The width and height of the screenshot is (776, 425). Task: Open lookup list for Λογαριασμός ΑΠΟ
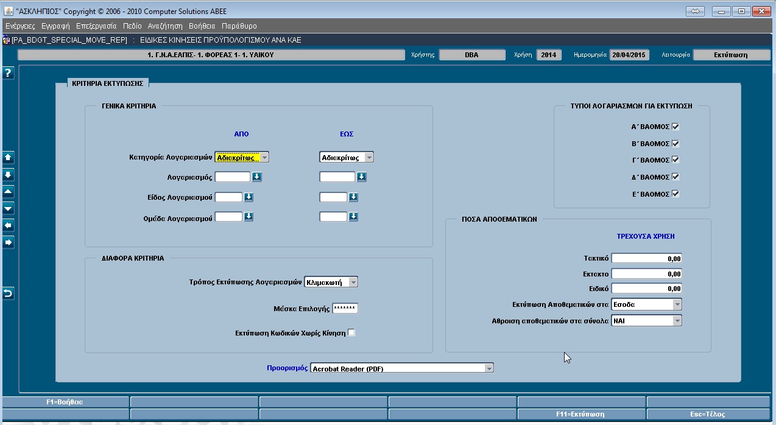click(x=256, y=177)
